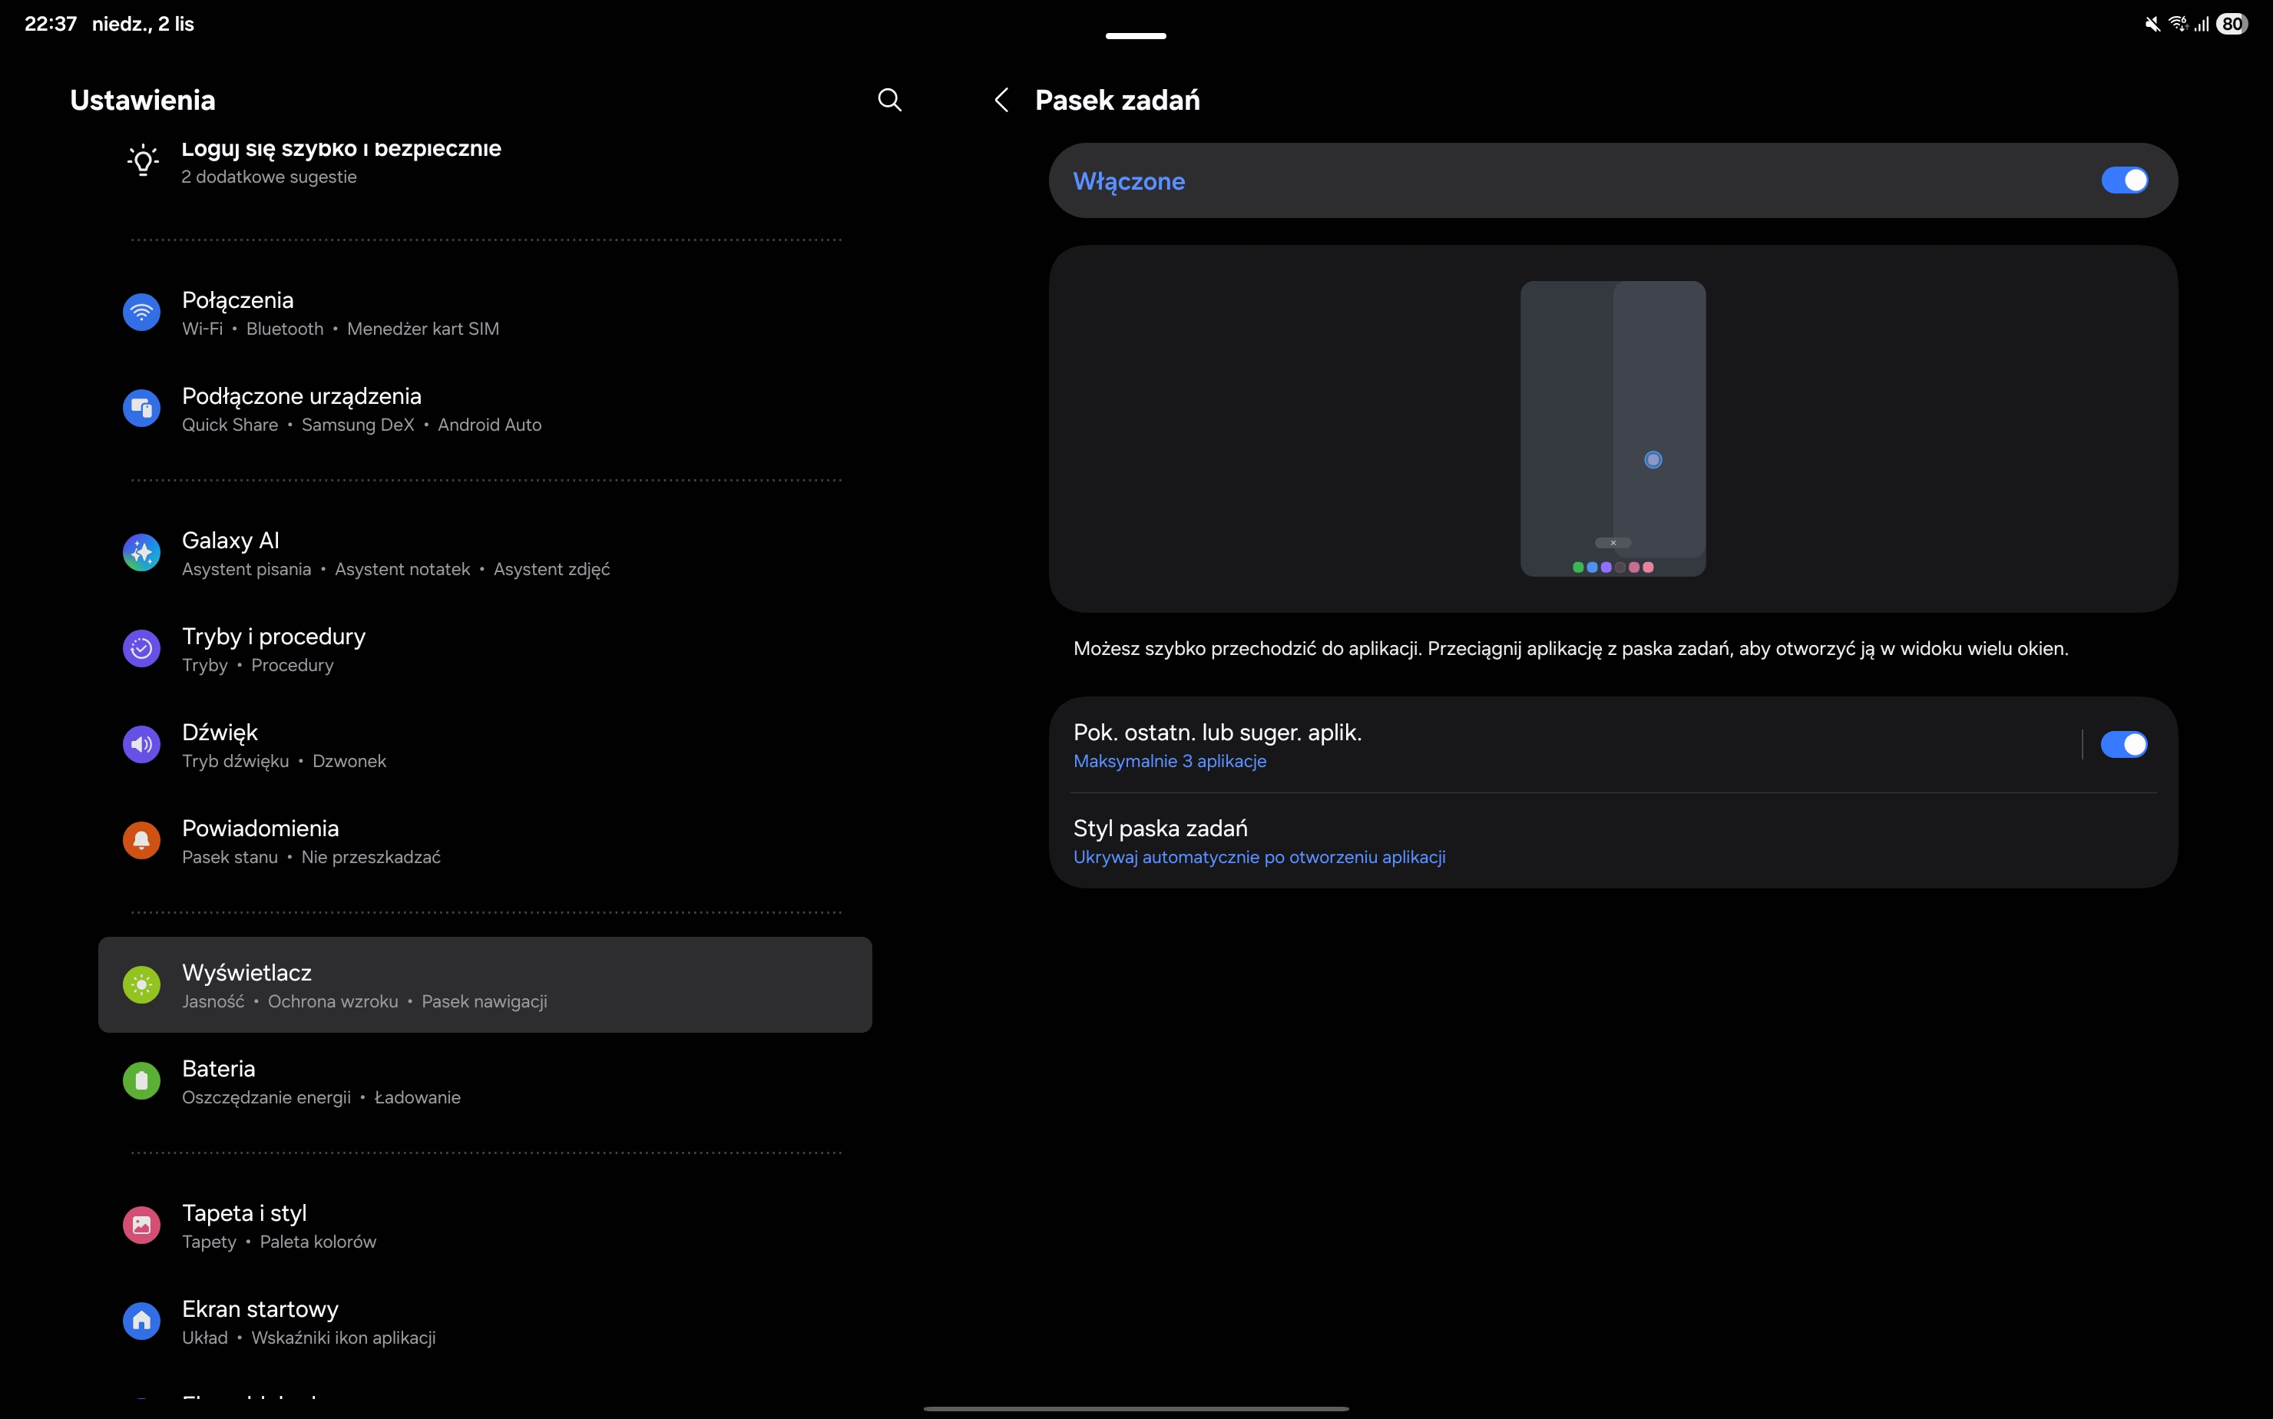Select the Wyświetlacz menu entry
Image resolution: width=2273 pixels, height=1419 pixels.
(x=485, y=984)
